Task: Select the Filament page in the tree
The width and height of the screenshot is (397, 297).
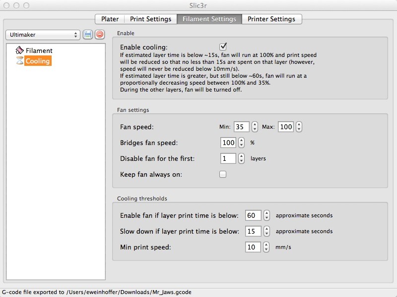Action: click(39, 50)
